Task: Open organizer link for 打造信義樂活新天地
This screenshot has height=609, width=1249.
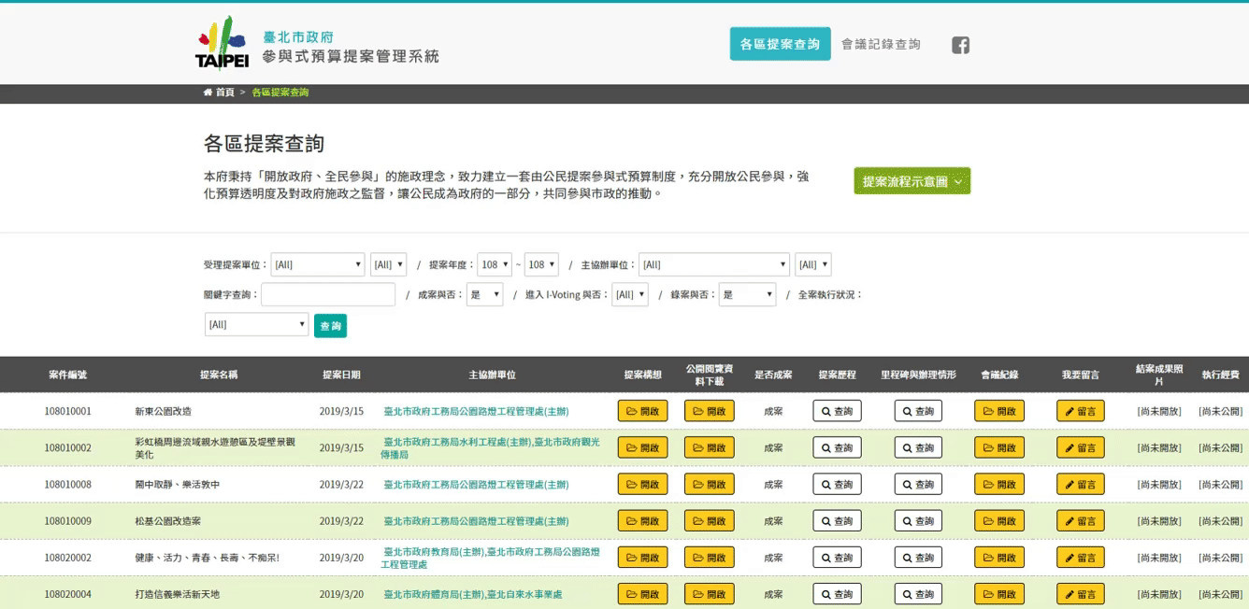Action: [x=473, y=594]
